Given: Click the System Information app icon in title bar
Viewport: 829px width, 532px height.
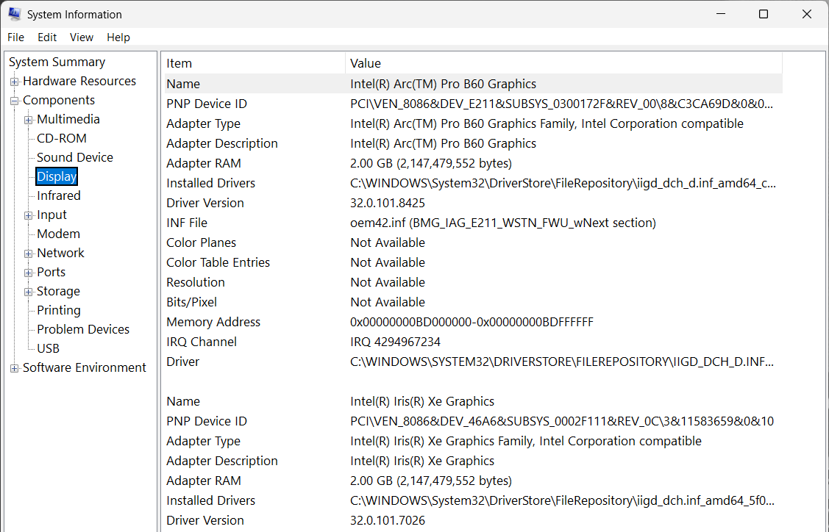Looking at the screenshot, I should 14,14.
